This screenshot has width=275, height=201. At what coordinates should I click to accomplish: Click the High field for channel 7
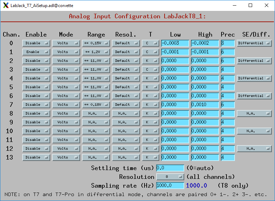(205, 105)
